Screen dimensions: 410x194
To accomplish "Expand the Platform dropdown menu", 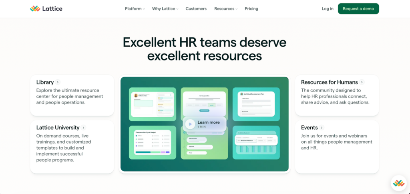I will tap(135, 9).
